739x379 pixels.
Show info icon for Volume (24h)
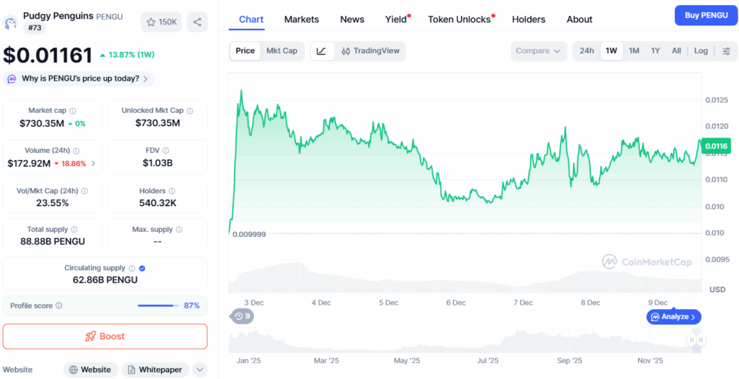pyautogui.click(x=76, y=151)
